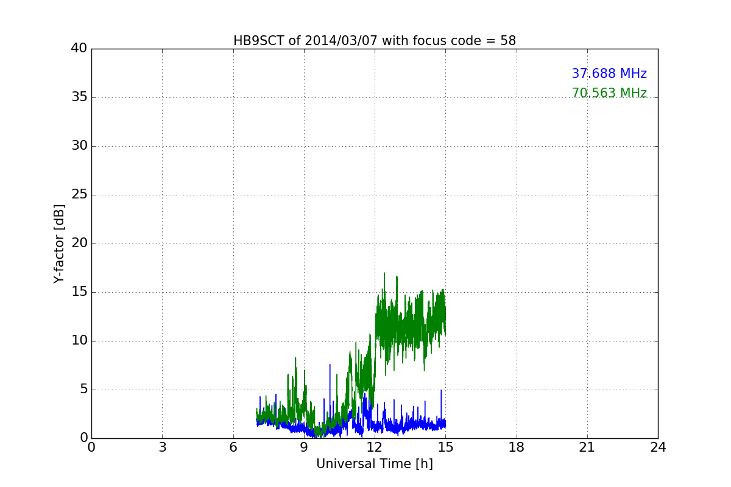This screenshot has width=731, height=487.
Task: Click the x-axis tick label '21'
Action: coord(587,447)
